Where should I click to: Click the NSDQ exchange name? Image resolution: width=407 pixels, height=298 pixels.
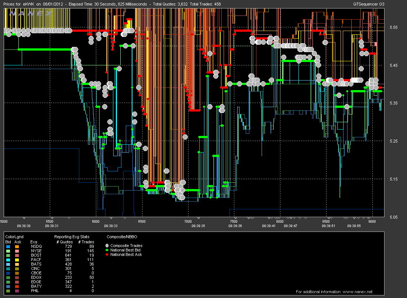36,246
